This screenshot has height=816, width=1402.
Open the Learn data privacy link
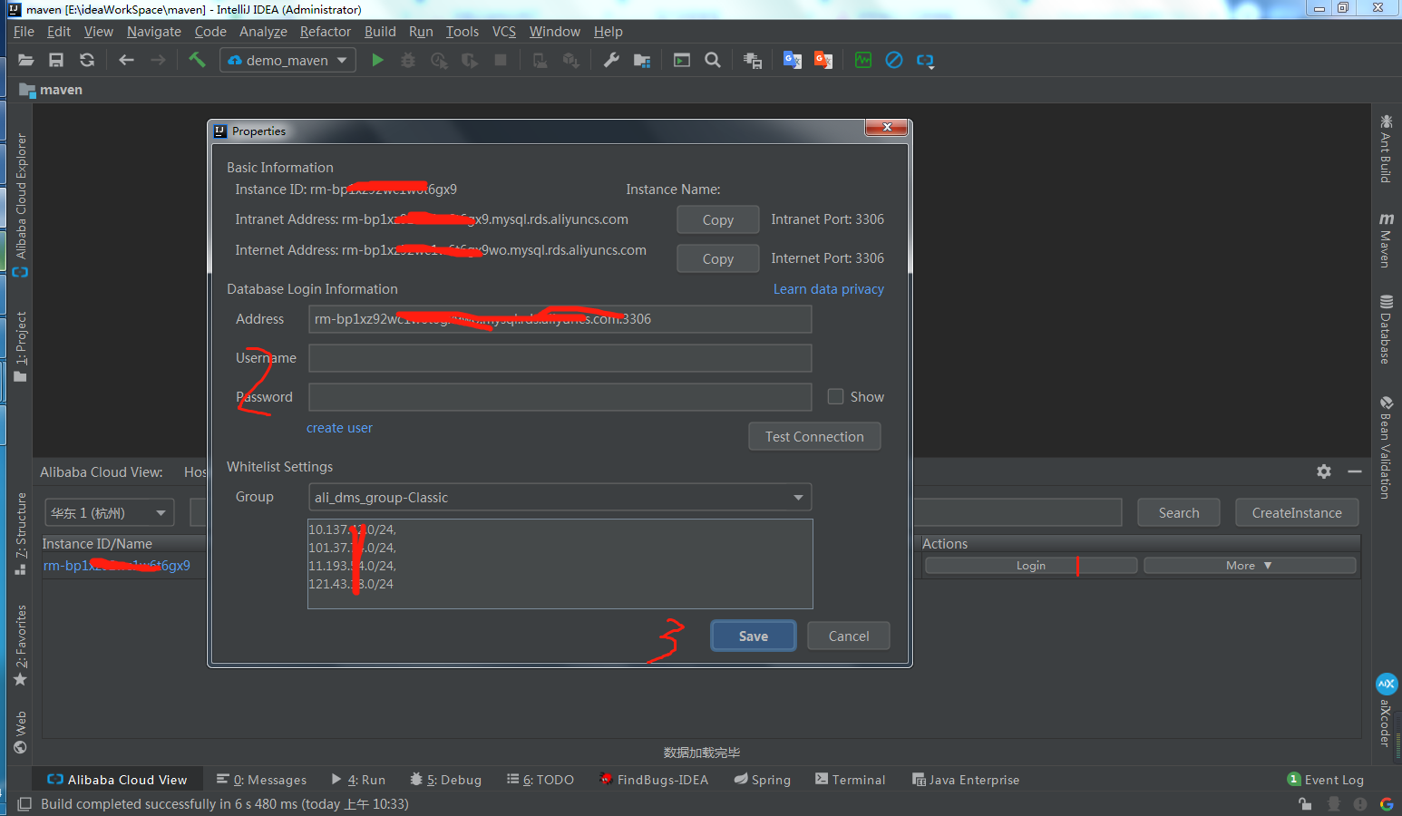tap(829, 289)
